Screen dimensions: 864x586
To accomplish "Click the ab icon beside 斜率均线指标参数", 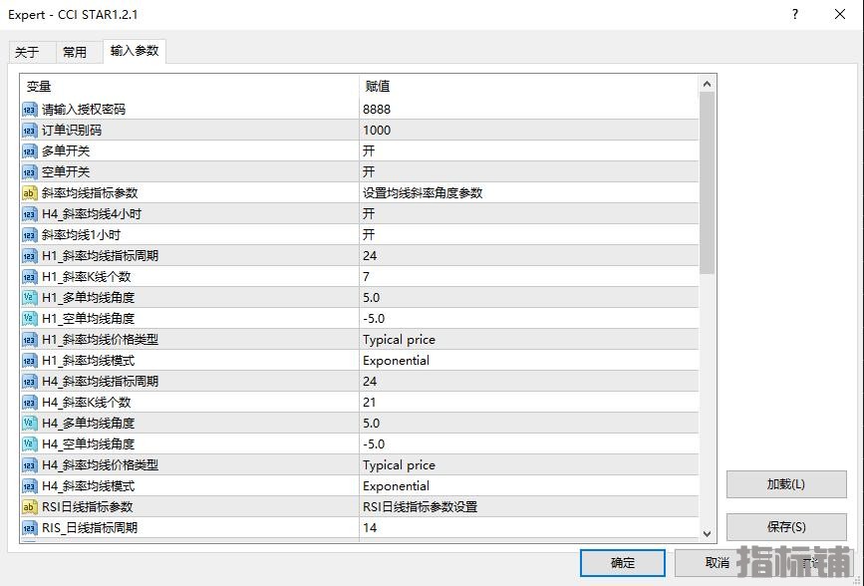I will point(29,192).
